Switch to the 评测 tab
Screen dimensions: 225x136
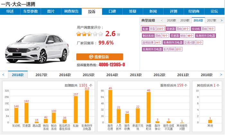pos(174,11)
